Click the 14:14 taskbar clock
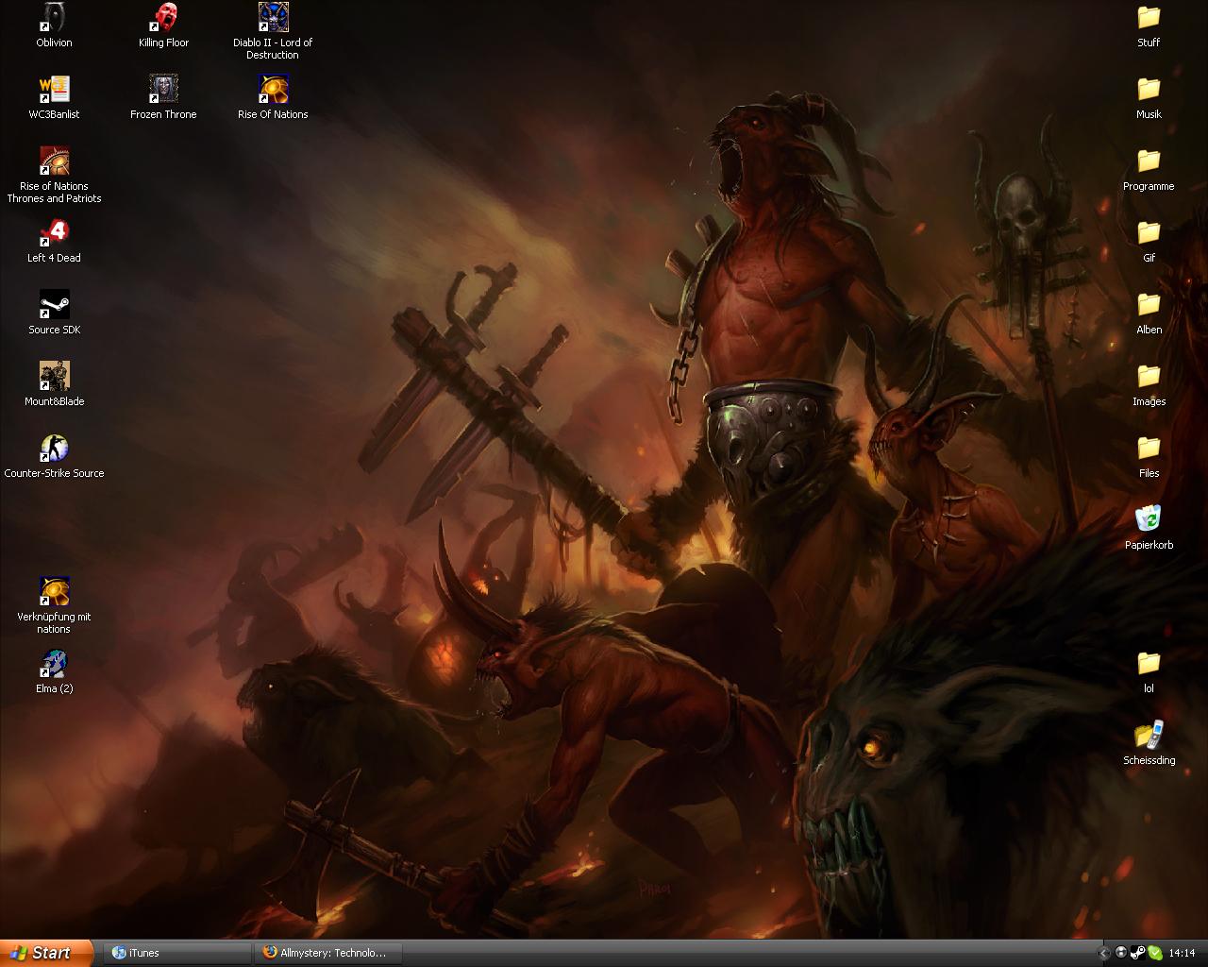The height and width of the screenshot is (967, 1208). tap(1182, 954)
